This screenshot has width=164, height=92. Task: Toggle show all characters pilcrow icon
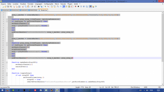pos(61,7)
